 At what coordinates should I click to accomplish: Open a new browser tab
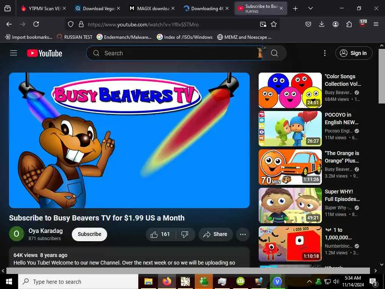click(296, 9)
